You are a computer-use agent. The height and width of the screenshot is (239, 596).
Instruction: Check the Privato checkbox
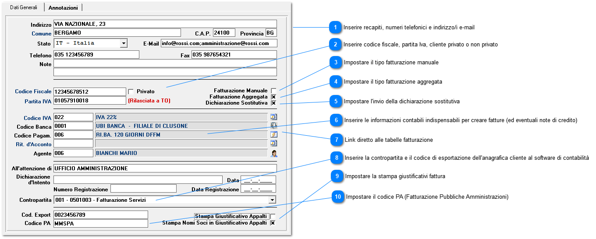tap(131, 91)
